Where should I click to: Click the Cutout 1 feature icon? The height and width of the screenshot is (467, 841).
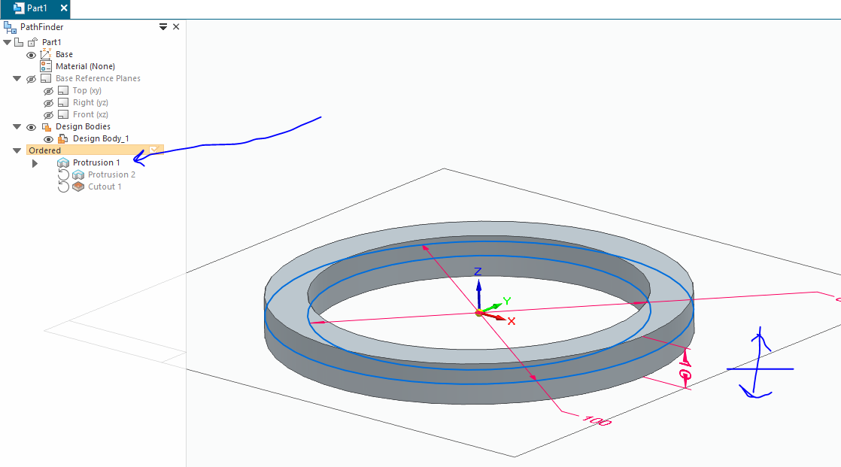click(78, 186)
